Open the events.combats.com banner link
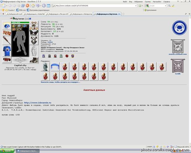Viewport: 191px width, 153px height. [178, 47]
